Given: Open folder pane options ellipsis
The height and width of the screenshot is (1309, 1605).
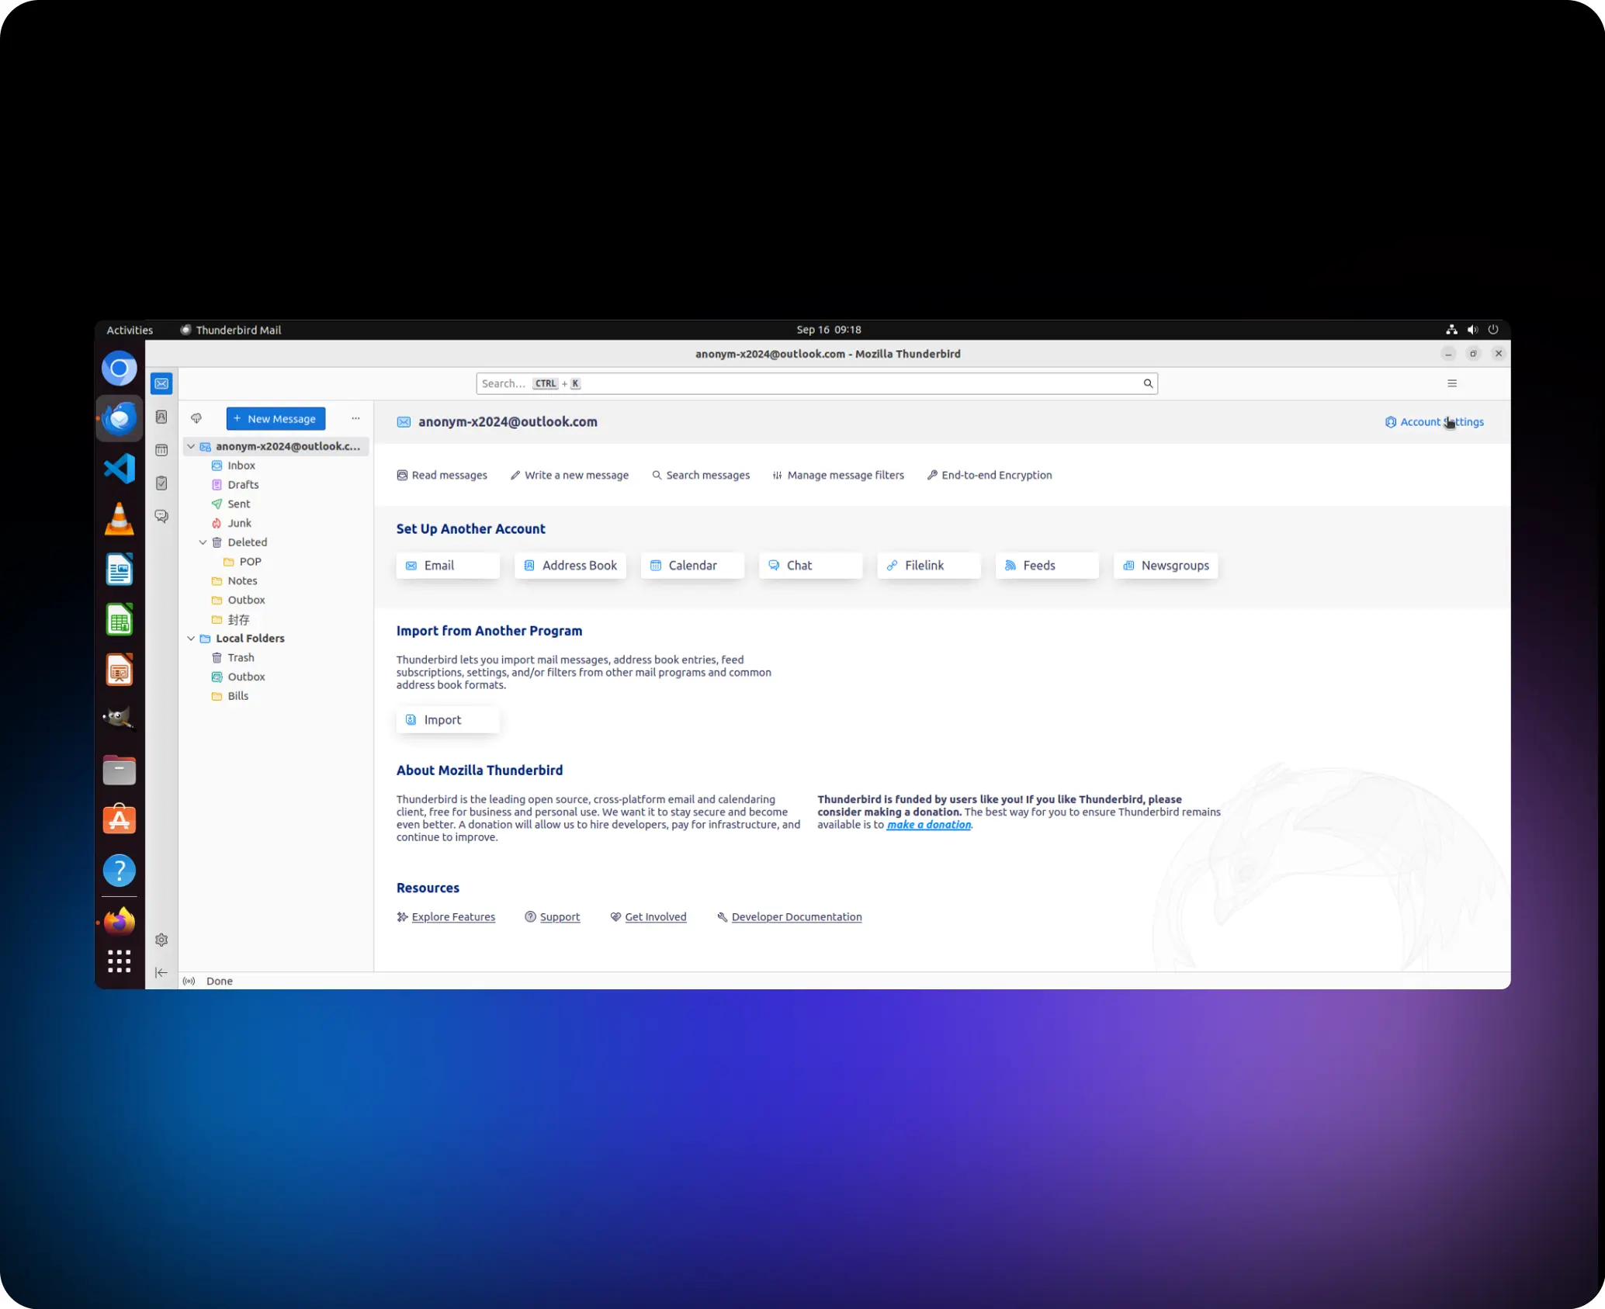Looking at the screenshot, I should [x=355, y=419].
